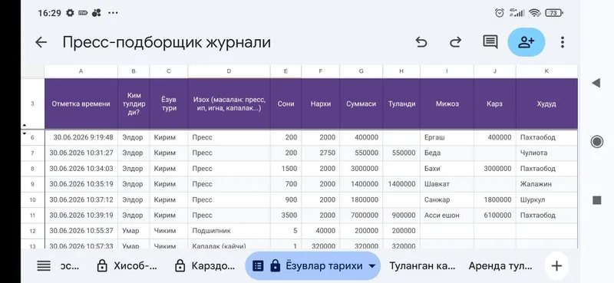Select column D header
The height and width of the screenshot is (283, 614).
click(x=229, y=71)
